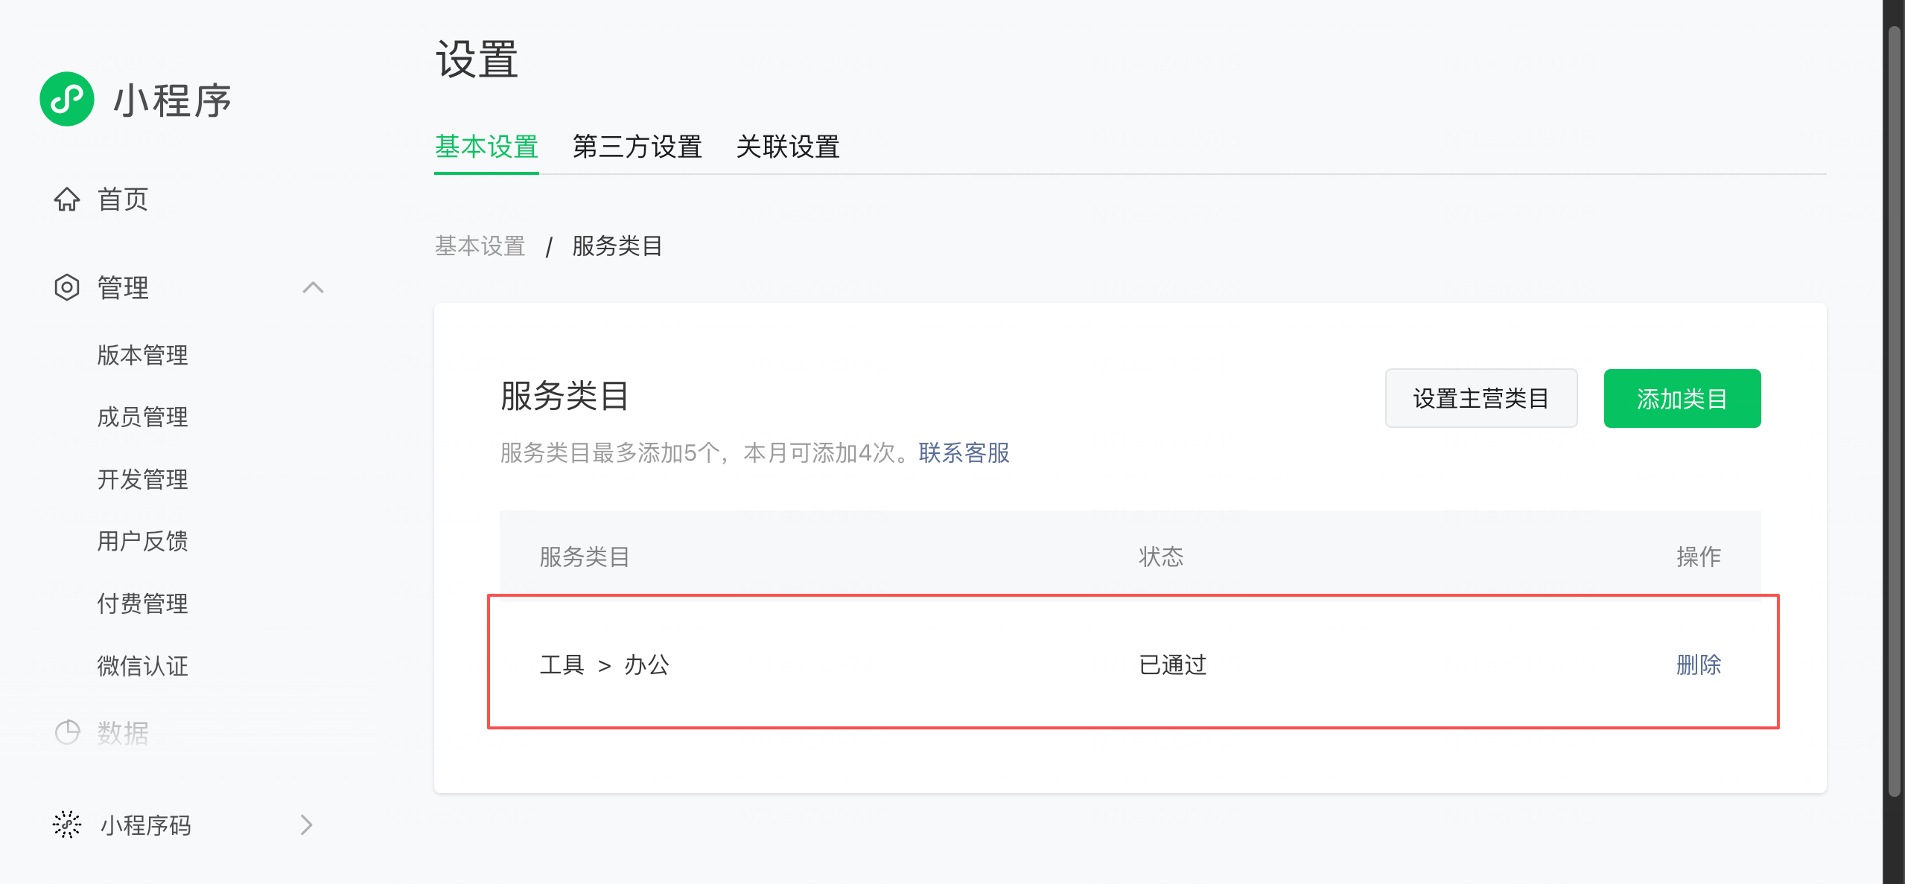
Task: Click the home icon beside 首页
Action: [67, 199]
